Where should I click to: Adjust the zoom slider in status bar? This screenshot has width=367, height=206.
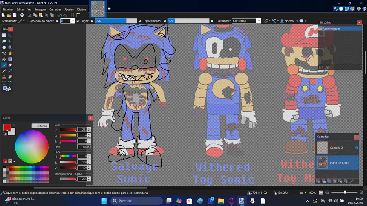pos(345,193)
